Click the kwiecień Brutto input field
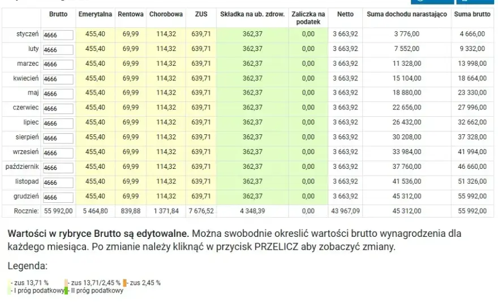 click(58, 79)
